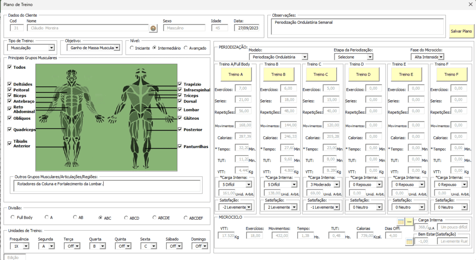Click the muscle anatomy diagram image
The width and height of the screenshot is (476, 260).
pyautogui.click(x=106, y=117)
